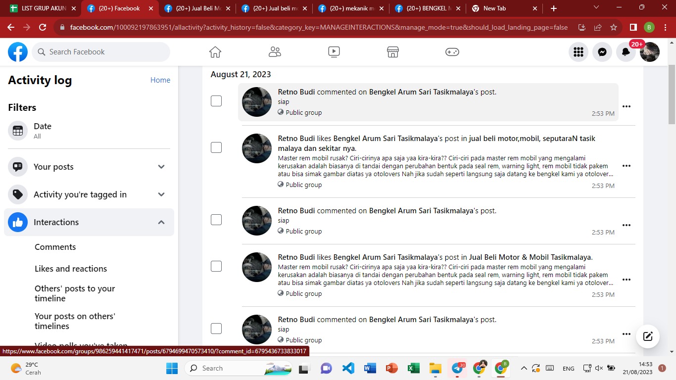Image resolution: width=676 pixels, height=380 pixels.
Task: Open options for first 'commented' activity row
Action: tap(627, 106)
